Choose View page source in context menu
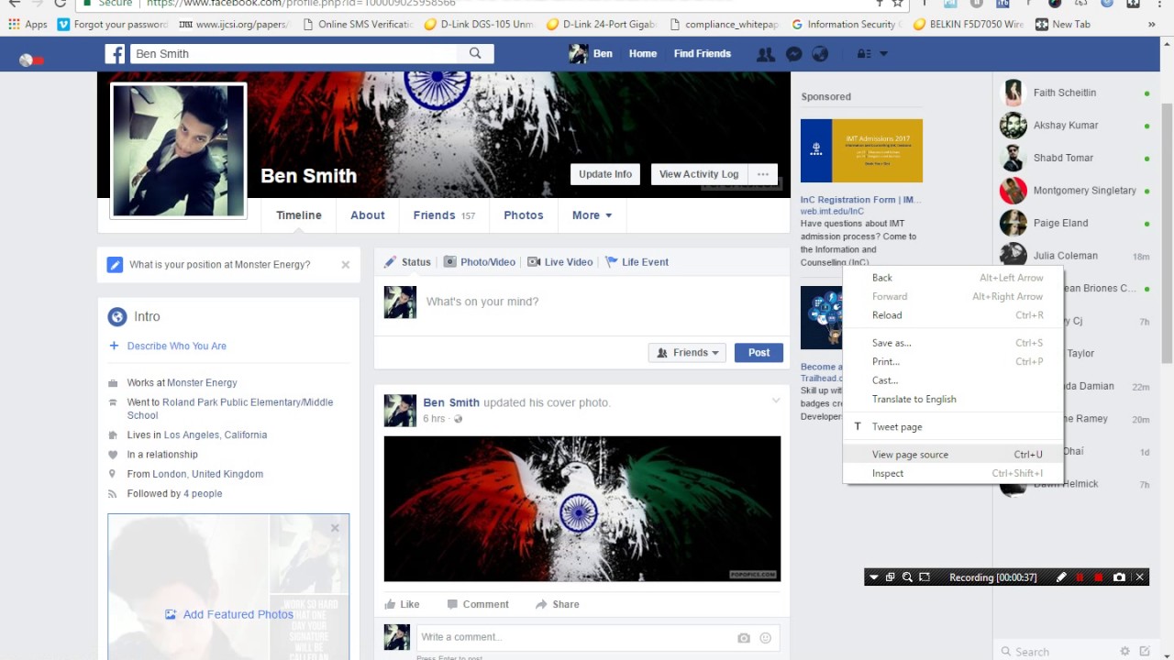 (953, 455)
